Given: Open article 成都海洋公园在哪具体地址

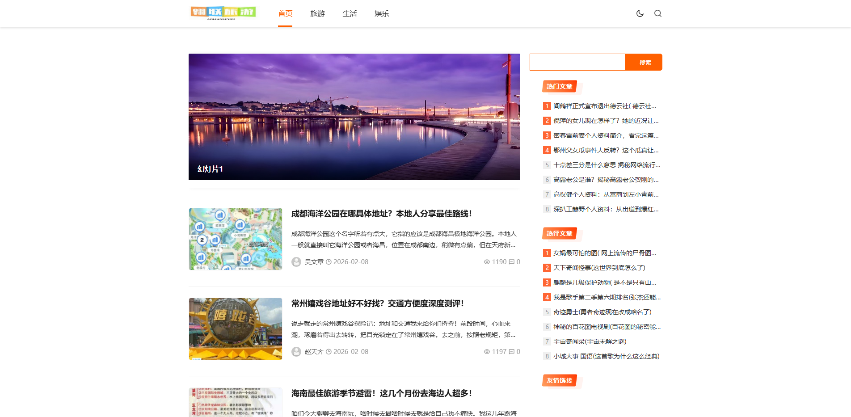Looking at the screenshot, I should tap(381, 214).
